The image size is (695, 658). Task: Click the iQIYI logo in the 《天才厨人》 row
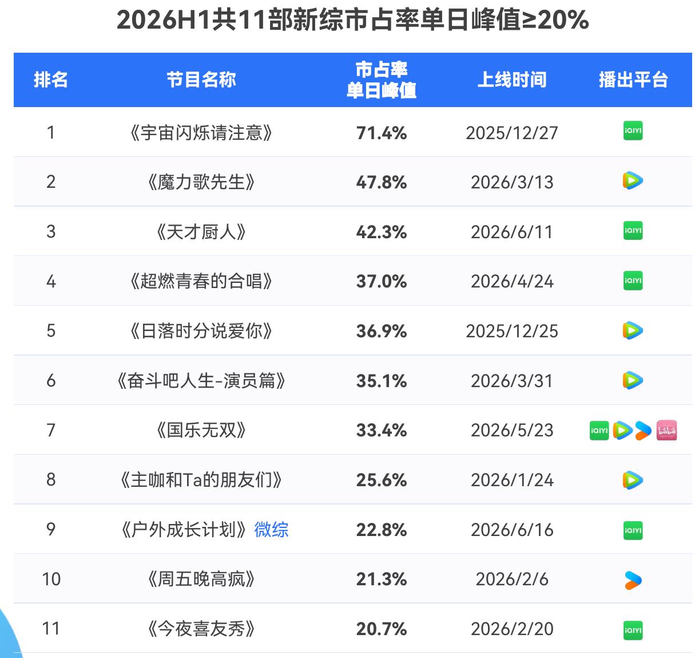(x=633, y=231)
